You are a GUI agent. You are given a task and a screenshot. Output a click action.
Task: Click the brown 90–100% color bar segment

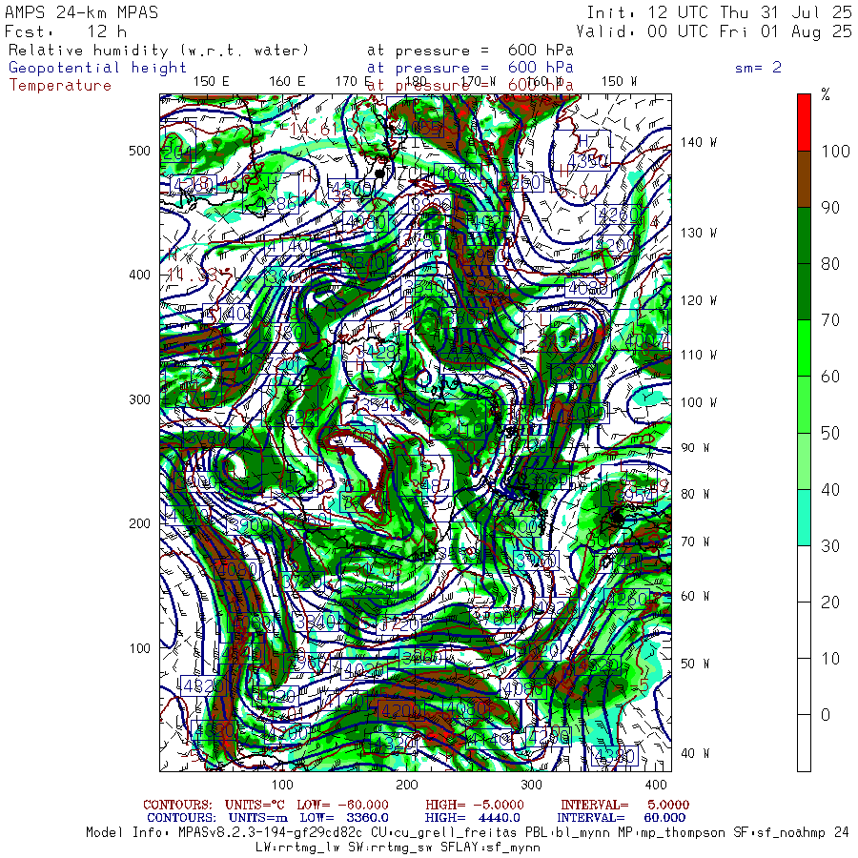tap(804, 179)
